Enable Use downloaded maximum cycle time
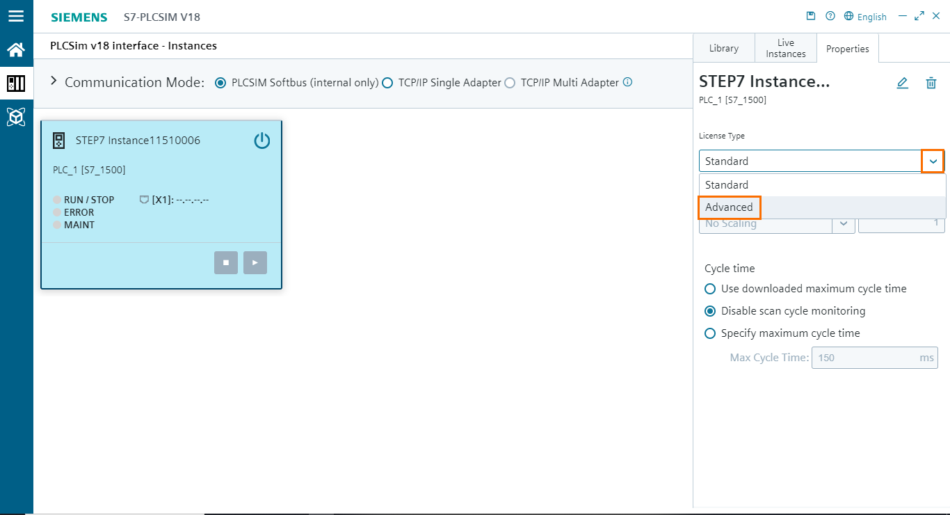 click(710, 288)
